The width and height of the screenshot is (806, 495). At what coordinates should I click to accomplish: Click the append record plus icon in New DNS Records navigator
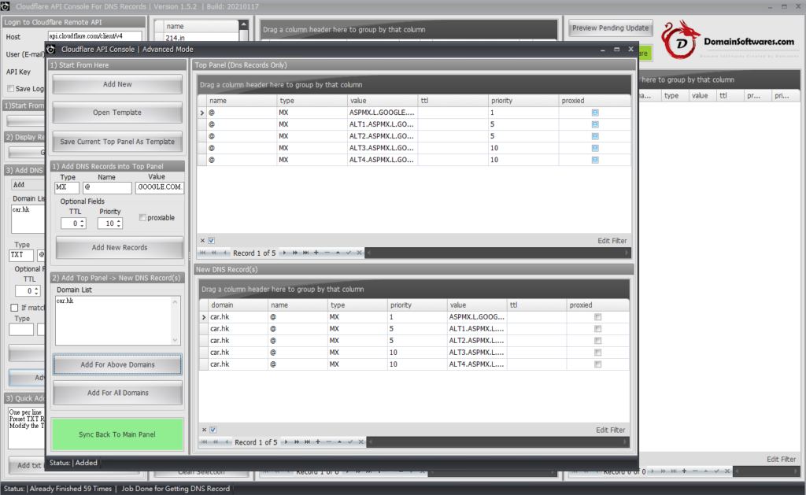[x=316, y=442]
